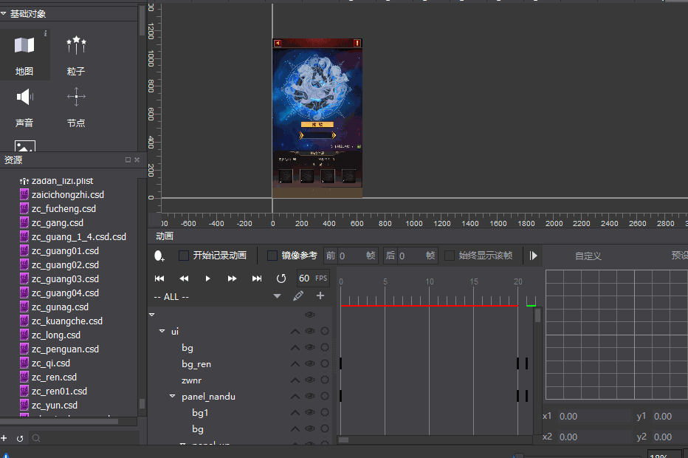This screenshot has width=688, height=458.
Task: Click the timeline horizontal scrollbar
Action: coord(436,440)
